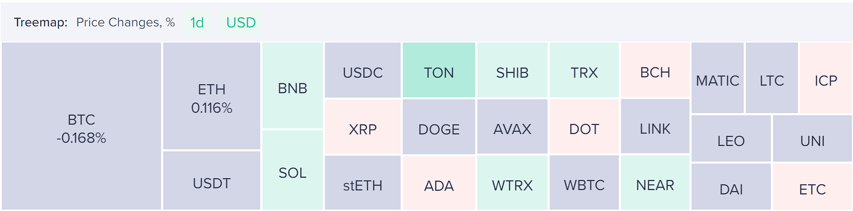The height and width of the screenshot is (211, 853).
Task: Click the ETH 0.116% tile
Action: [x=211, y=96]
